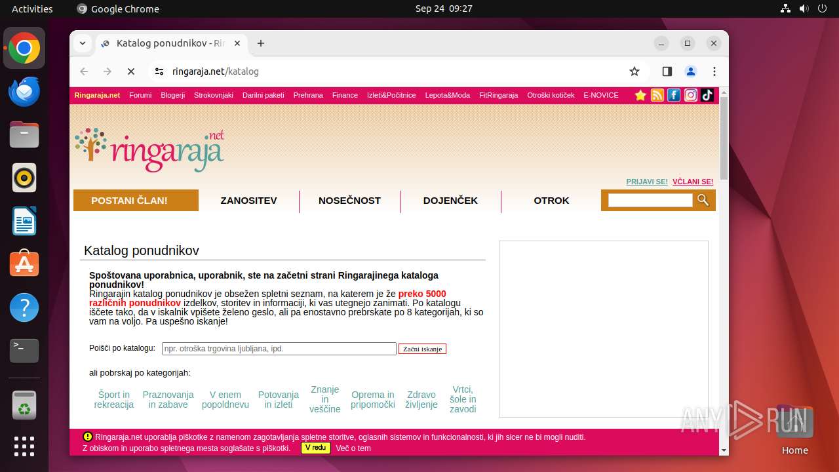Open Files from the dock
The width and height of the screenshot is (839, 472).
tap(24, 134)
